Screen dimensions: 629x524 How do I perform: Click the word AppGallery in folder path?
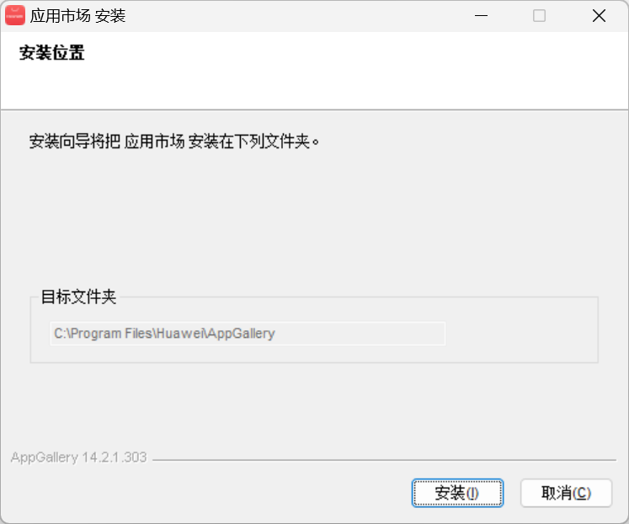pos(242,334)
